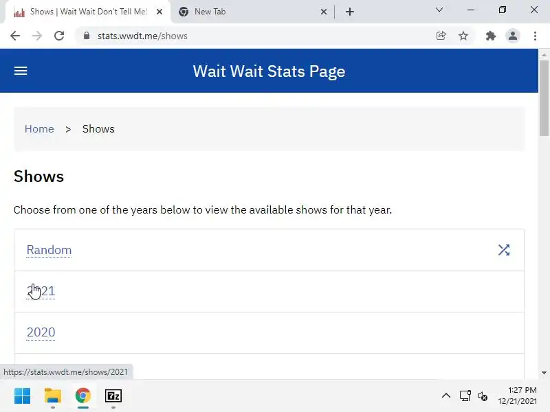The width and height of the screenshot is (550, 412).
Task: Close the Shows Wait Wait tab
Action: (x=159, y=12)
